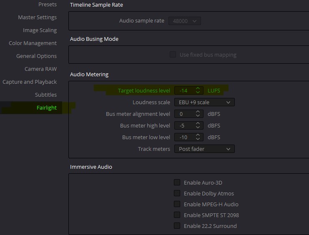Expand the Loudness scale dropdown

coord(204,102)
